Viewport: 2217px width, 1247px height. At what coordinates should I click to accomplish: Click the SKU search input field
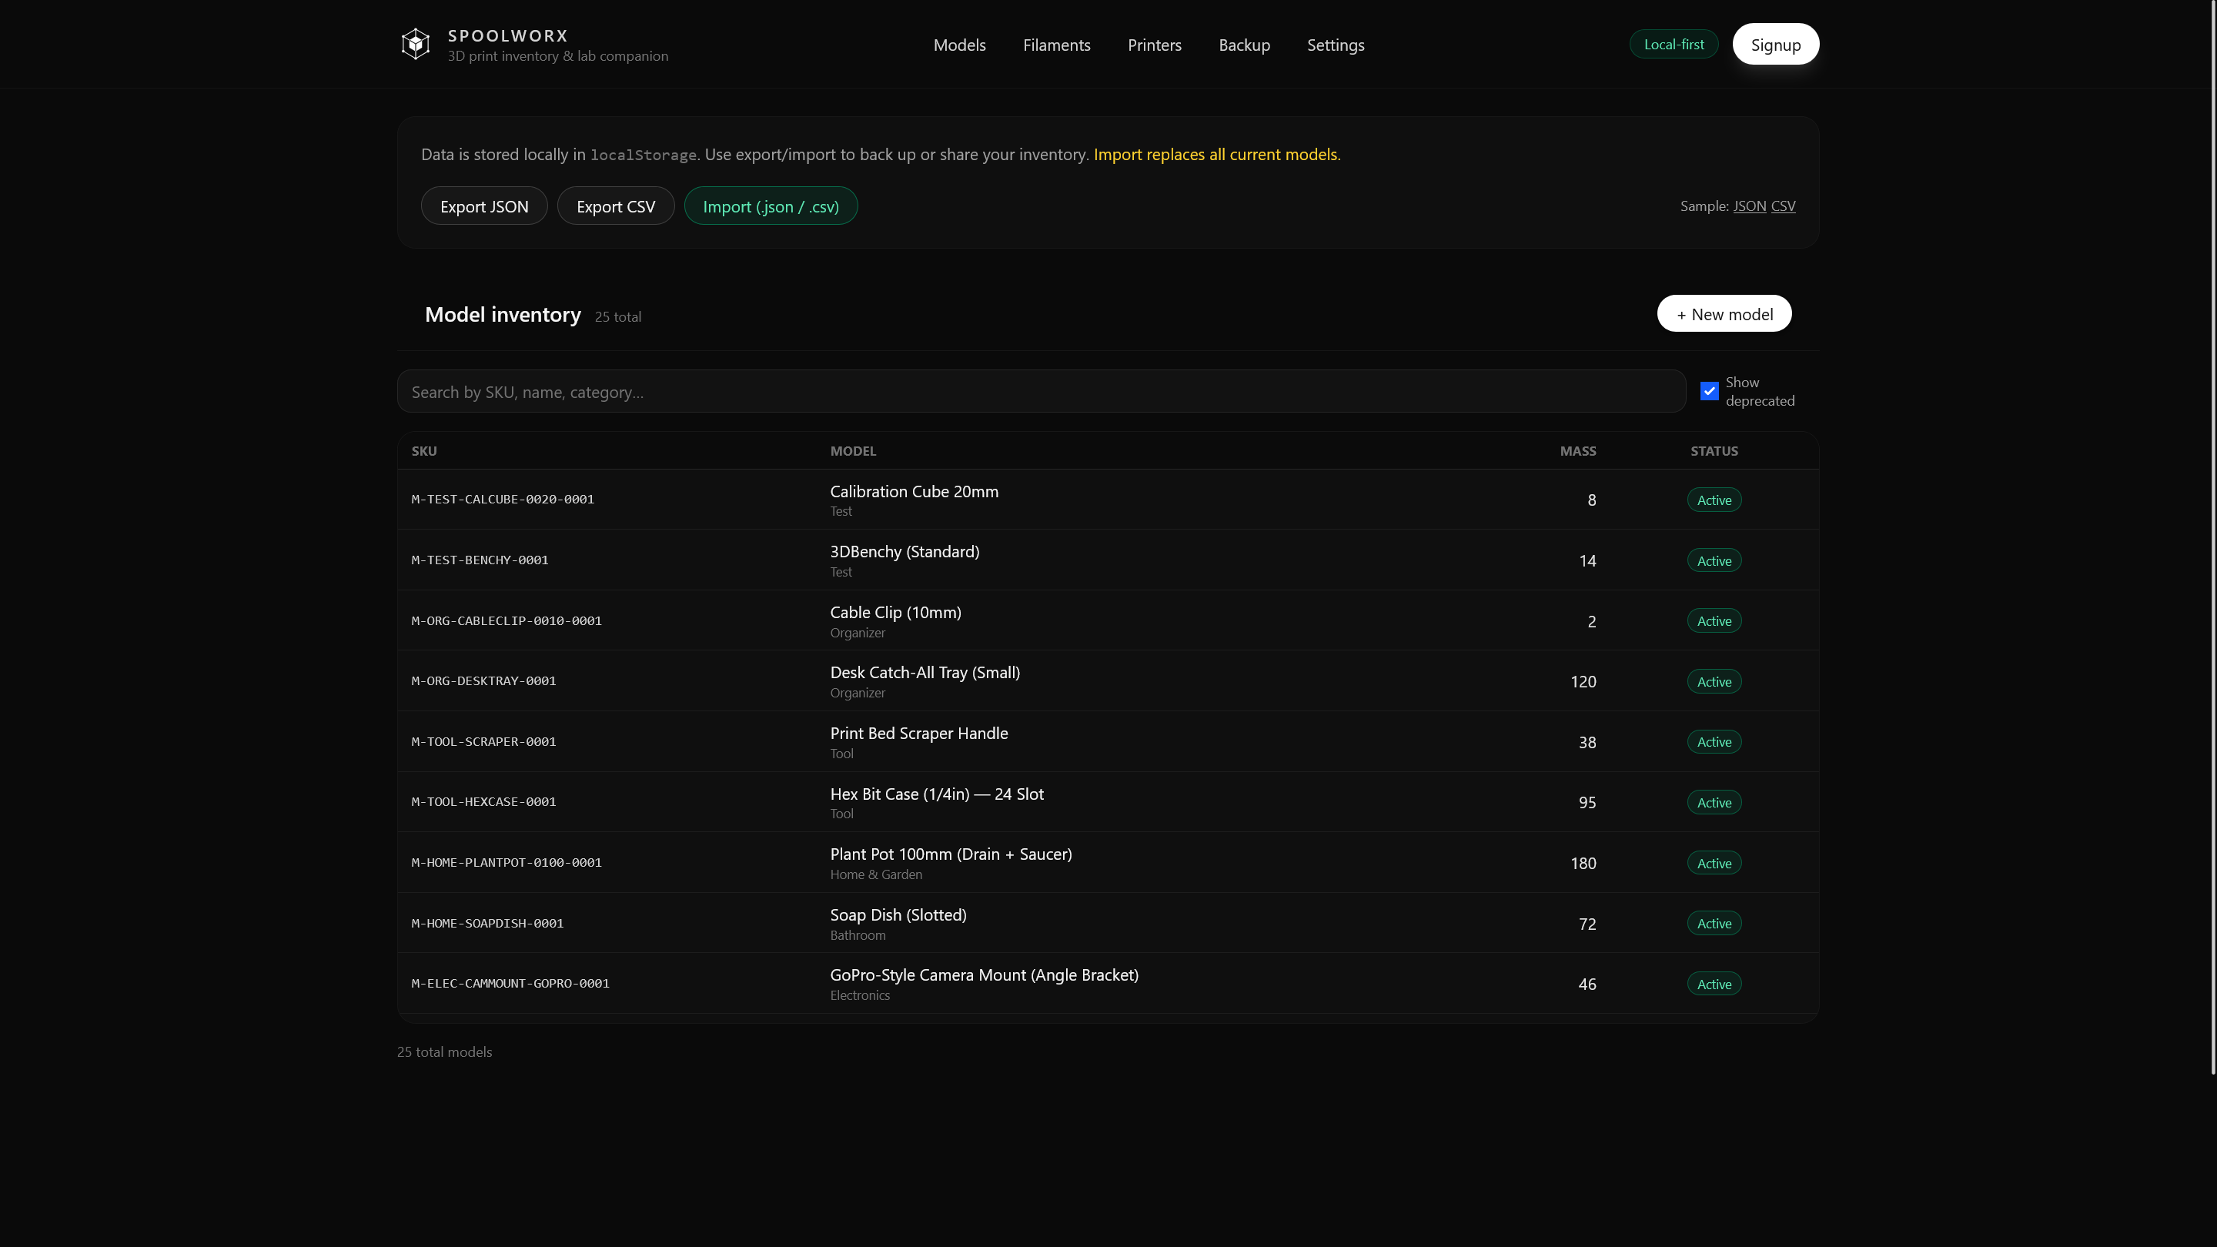click(x=1042, y=392)
